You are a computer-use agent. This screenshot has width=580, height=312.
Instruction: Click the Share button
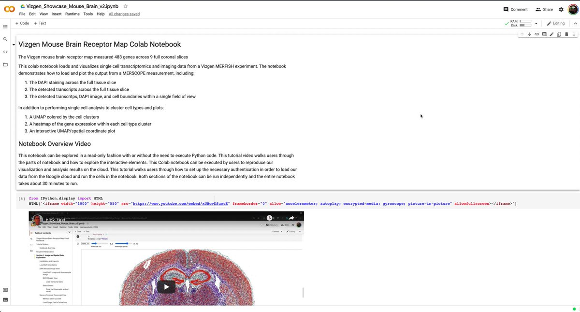tap(544, 9)
